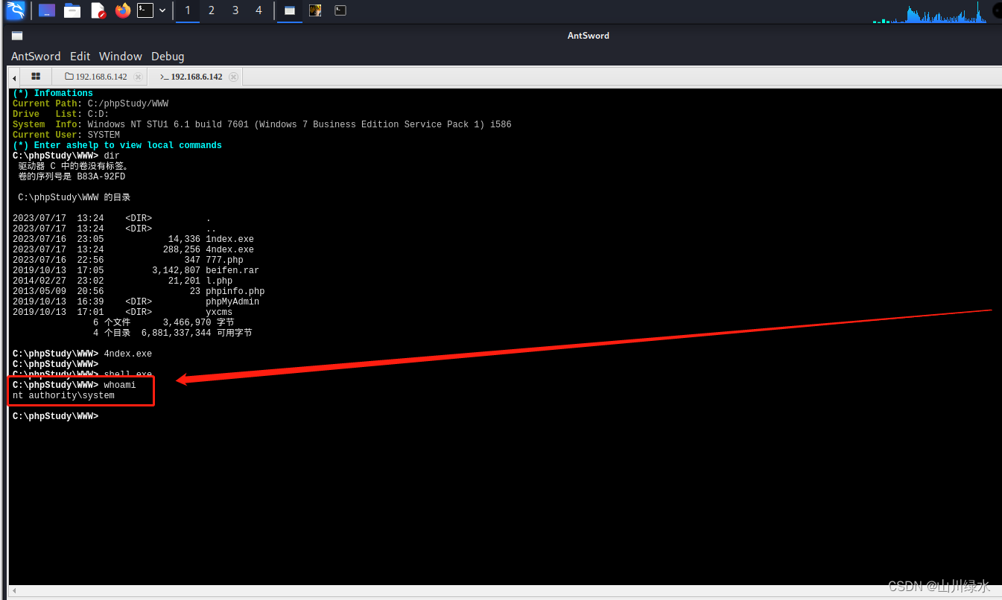
Task: Switch to workspace 4
Action: pos(259,10)
